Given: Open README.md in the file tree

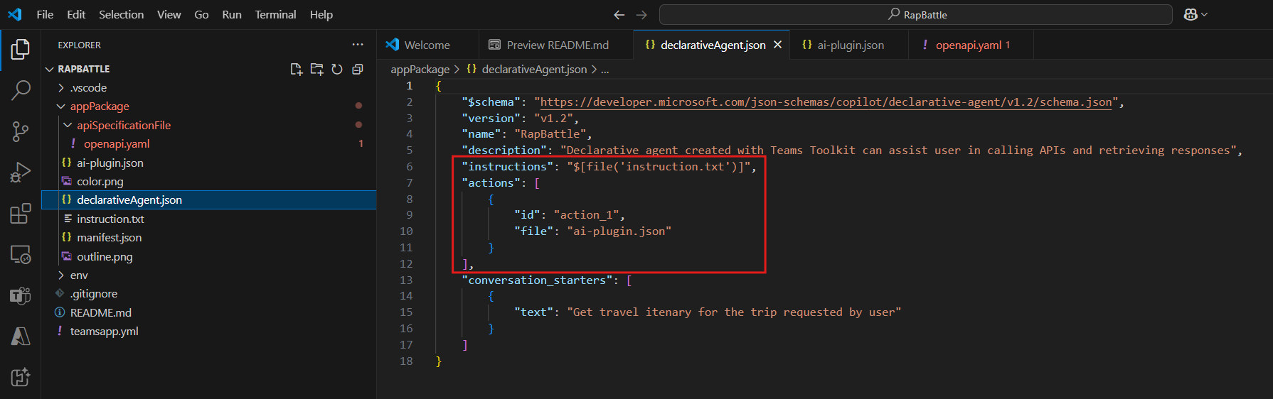Looking at the screenshot, I should (x=100, y=313).
